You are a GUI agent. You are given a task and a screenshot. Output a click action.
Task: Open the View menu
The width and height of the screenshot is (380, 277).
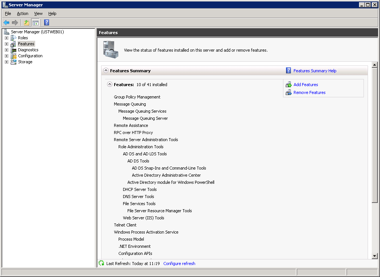[x=38, y=13]
